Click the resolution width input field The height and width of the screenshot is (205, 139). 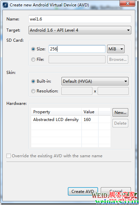pos(77,91)
